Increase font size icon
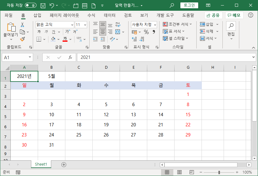Screen dimensions: 258x176 coord(67,31)
